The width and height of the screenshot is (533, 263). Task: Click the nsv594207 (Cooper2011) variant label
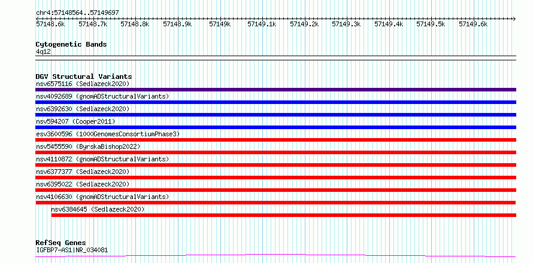(75, 121)
